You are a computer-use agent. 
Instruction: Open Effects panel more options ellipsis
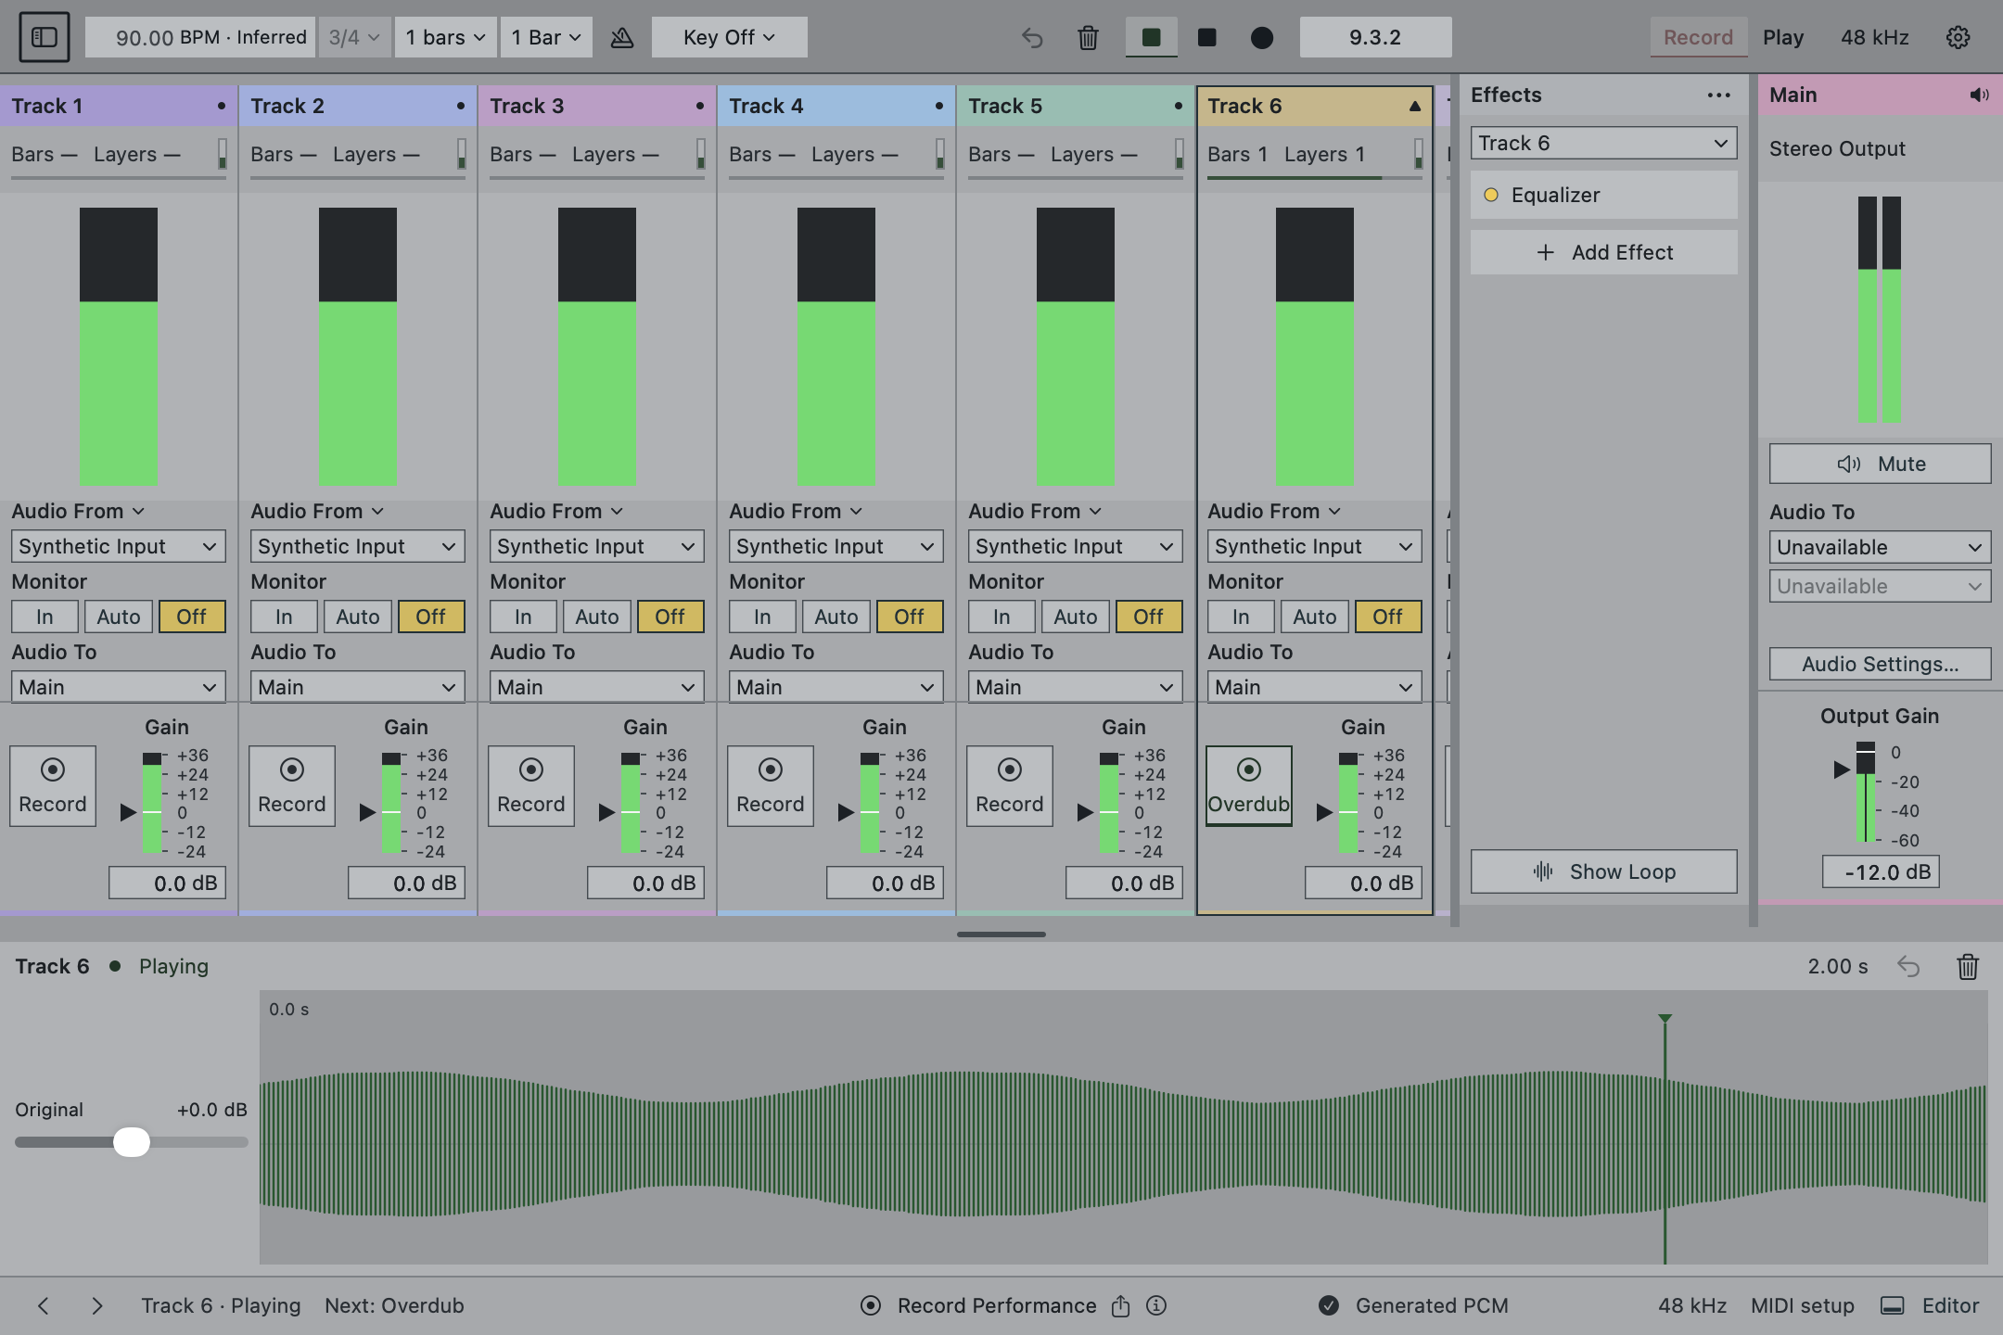coord(1718,95)
